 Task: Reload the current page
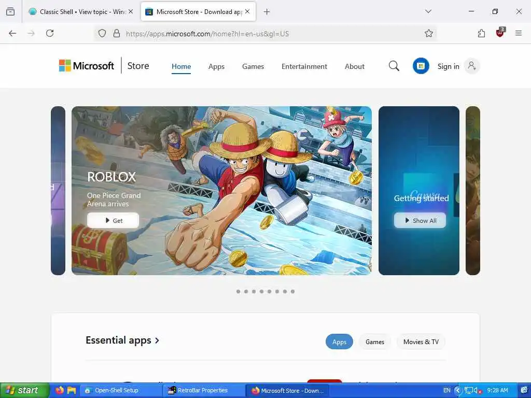[50, 33]
